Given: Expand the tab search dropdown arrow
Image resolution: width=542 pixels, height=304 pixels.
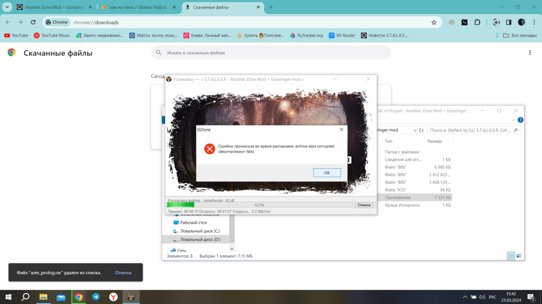Looking at the screenshot, I should pyautogui.click(x=7, y=7).
